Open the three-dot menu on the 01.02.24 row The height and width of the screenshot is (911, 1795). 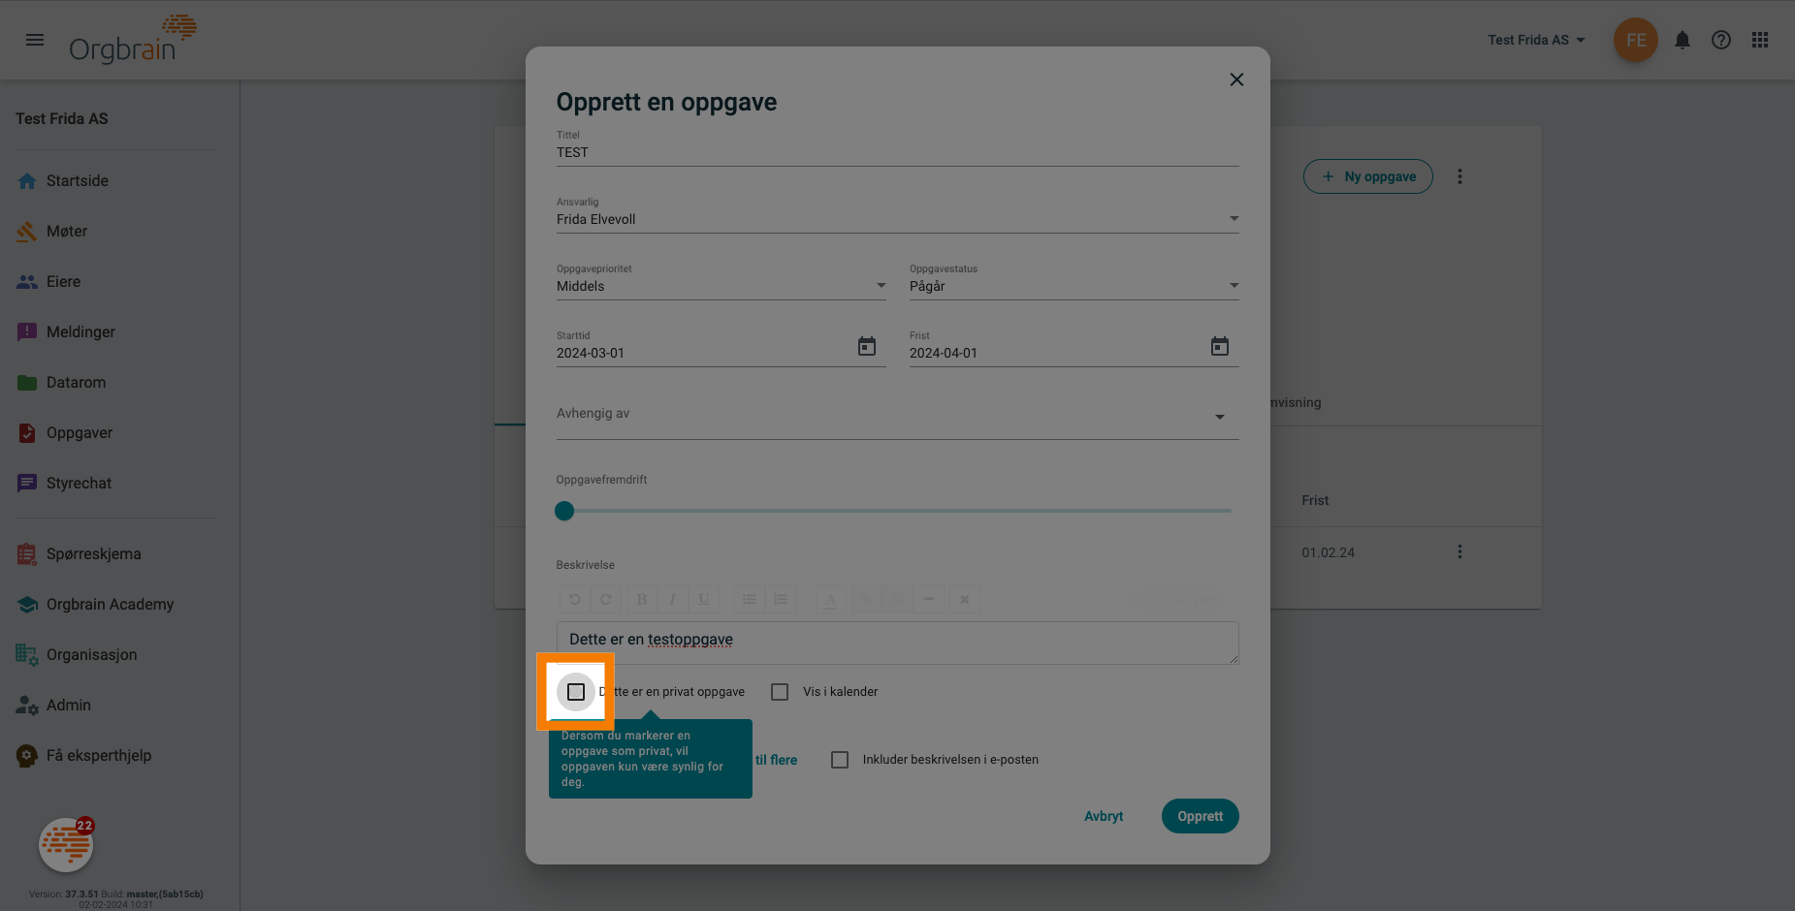pyautogui.click(x=1459, y=551)
